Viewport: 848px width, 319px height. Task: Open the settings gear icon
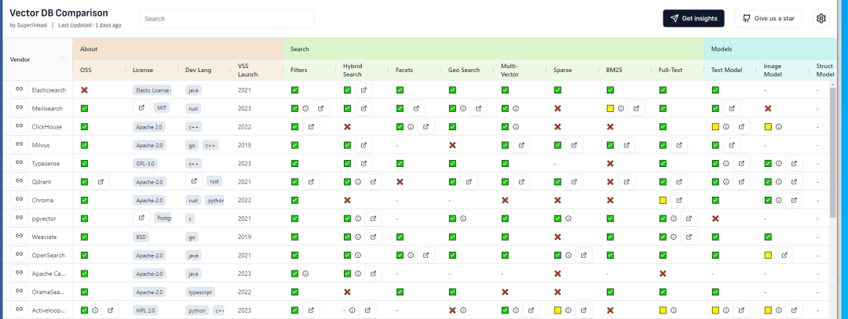tap(821, 18)
